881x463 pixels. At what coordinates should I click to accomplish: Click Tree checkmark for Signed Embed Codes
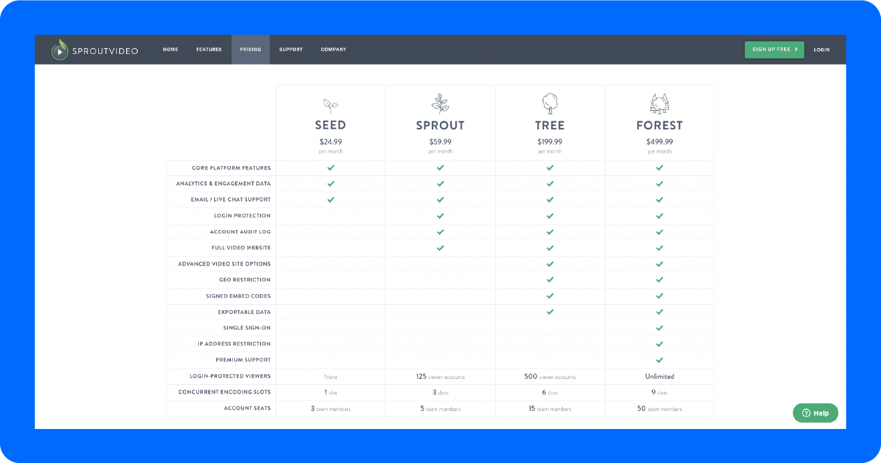point(550,296)
